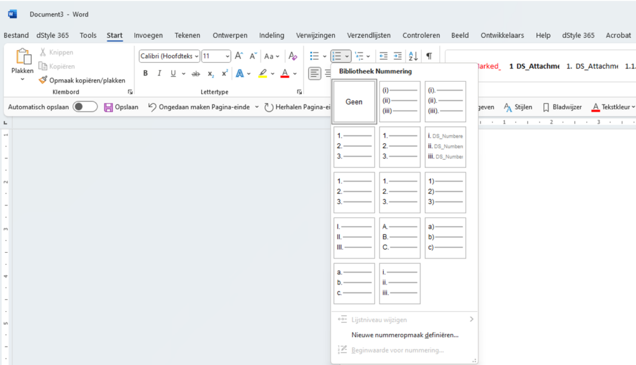Switch to the Invoegen tab
This screenshot has width=636, height=365.
point(148,35)
